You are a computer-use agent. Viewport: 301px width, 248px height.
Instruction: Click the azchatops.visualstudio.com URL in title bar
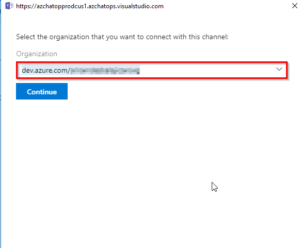tap(90, 6)
